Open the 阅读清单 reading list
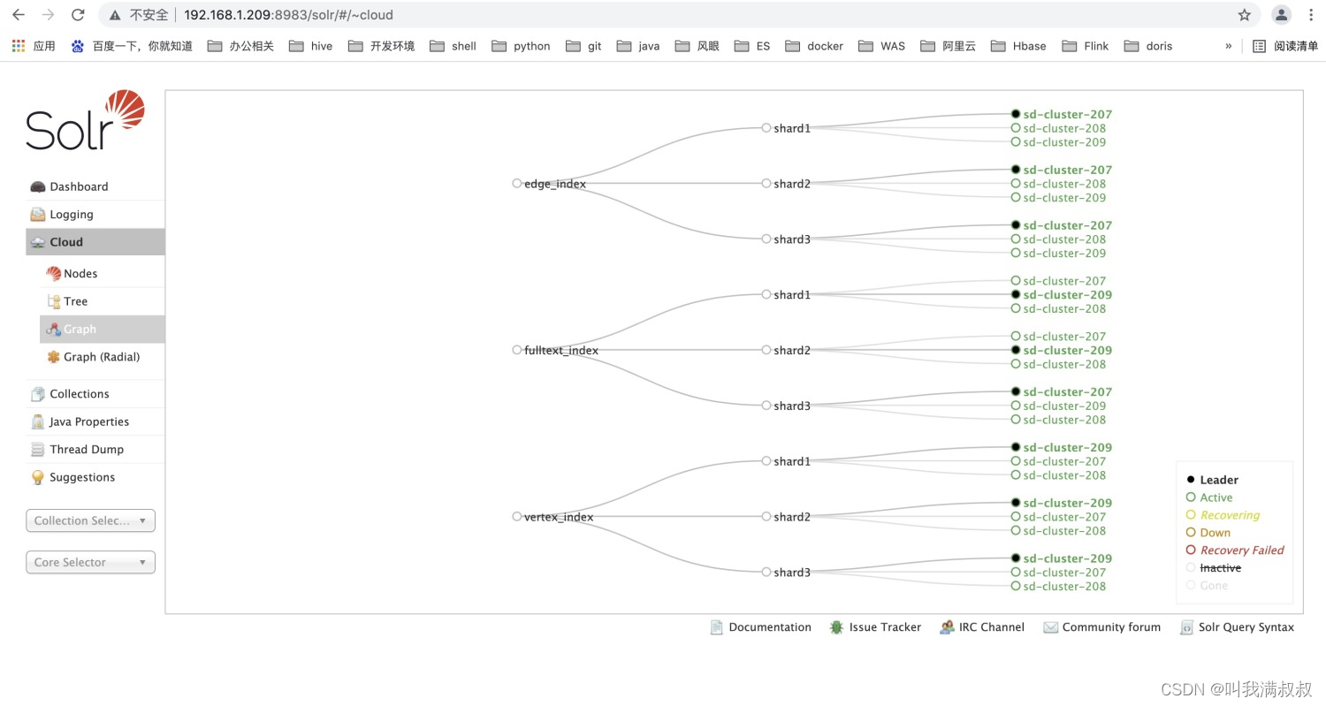Image resolution: width=1326 pixels, height=706 pixels. tap(1285, 46)
